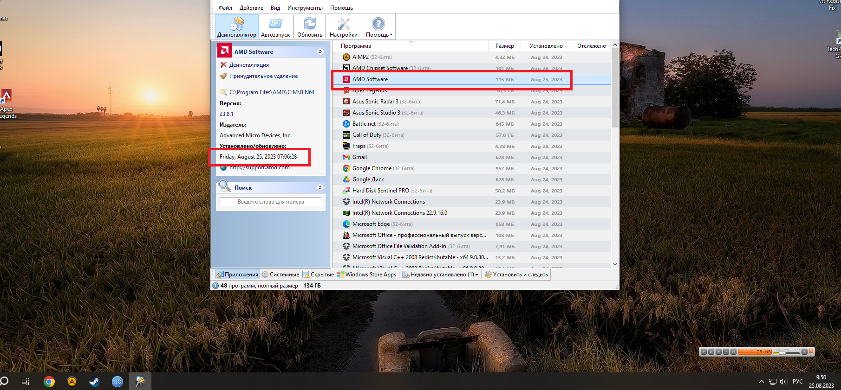The width and height of the screenshot is (841, 390).
Task: Select the Microsoft Office профессиональный выпуск icon
Action: [x=346, y=235]
